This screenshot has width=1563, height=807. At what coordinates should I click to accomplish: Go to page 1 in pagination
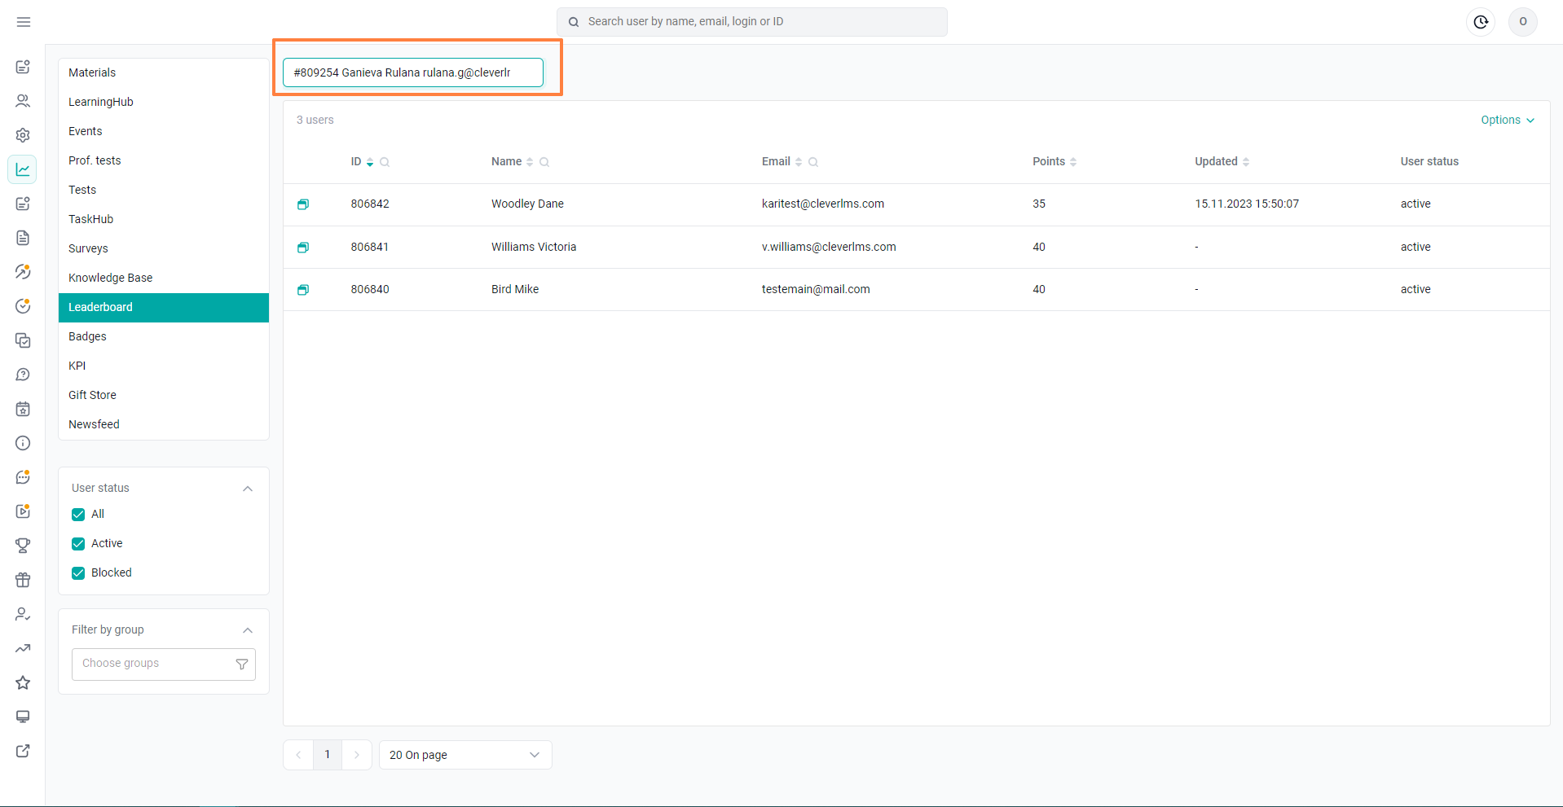pos(328,755)
